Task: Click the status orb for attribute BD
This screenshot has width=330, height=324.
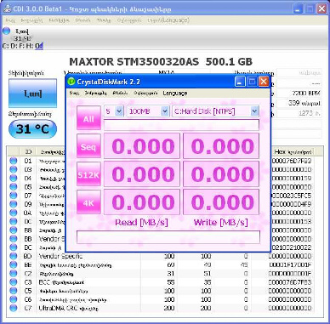Action: click(x=13, y=256)
